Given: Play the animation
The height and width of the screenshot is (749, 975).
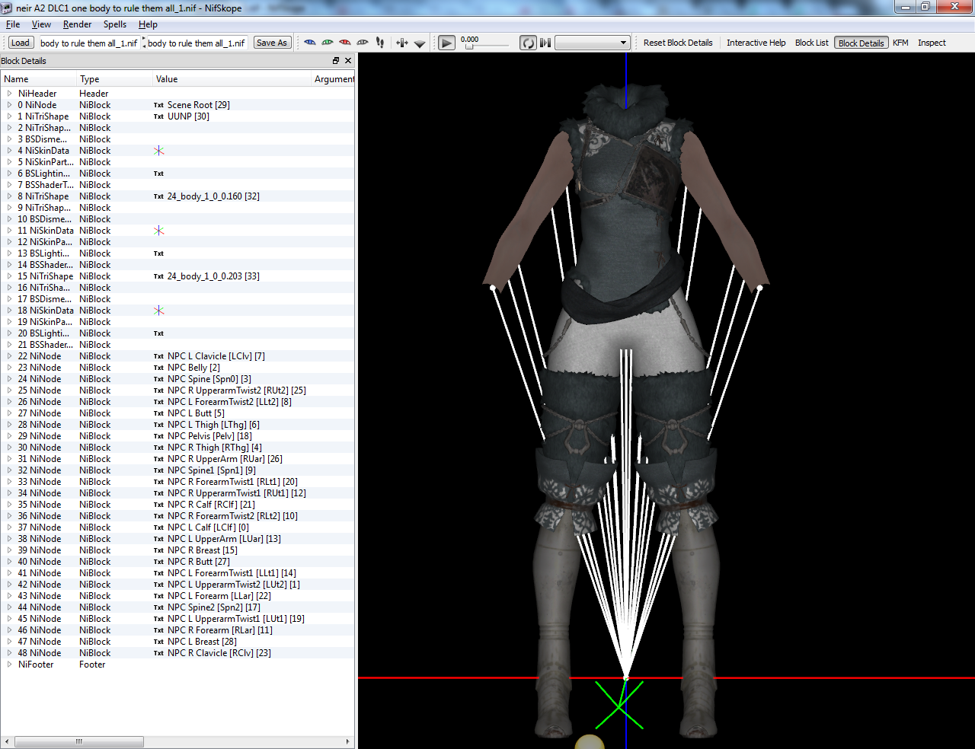Looking at the screenshot, I should [447, 43].
